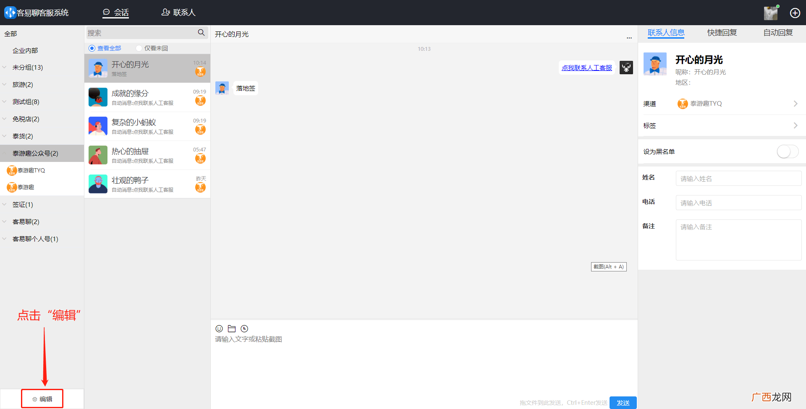Click the plus add icon in top bar
Viewport: 806px width, 409px height.
pyautogui.click(x=795, y=13)
